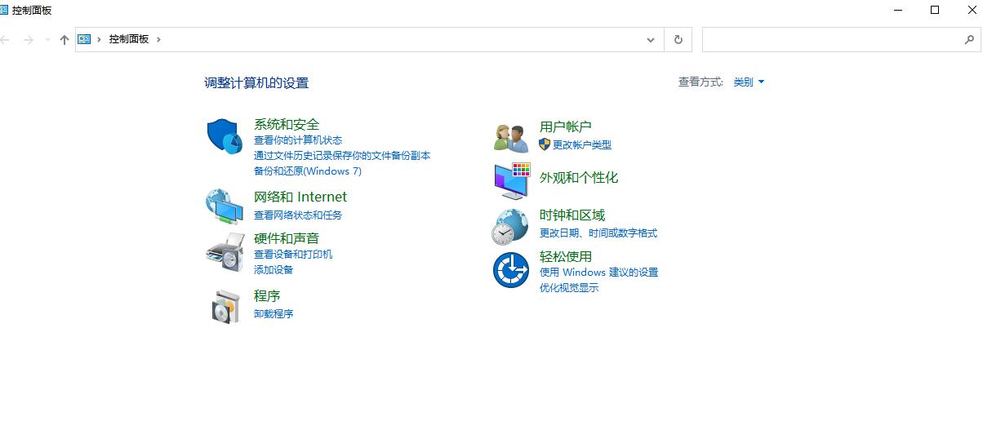This screenshot has width=983, height=439.
Task: Expand chevron after 控制面板 in address bar
Action: [158, 39]
